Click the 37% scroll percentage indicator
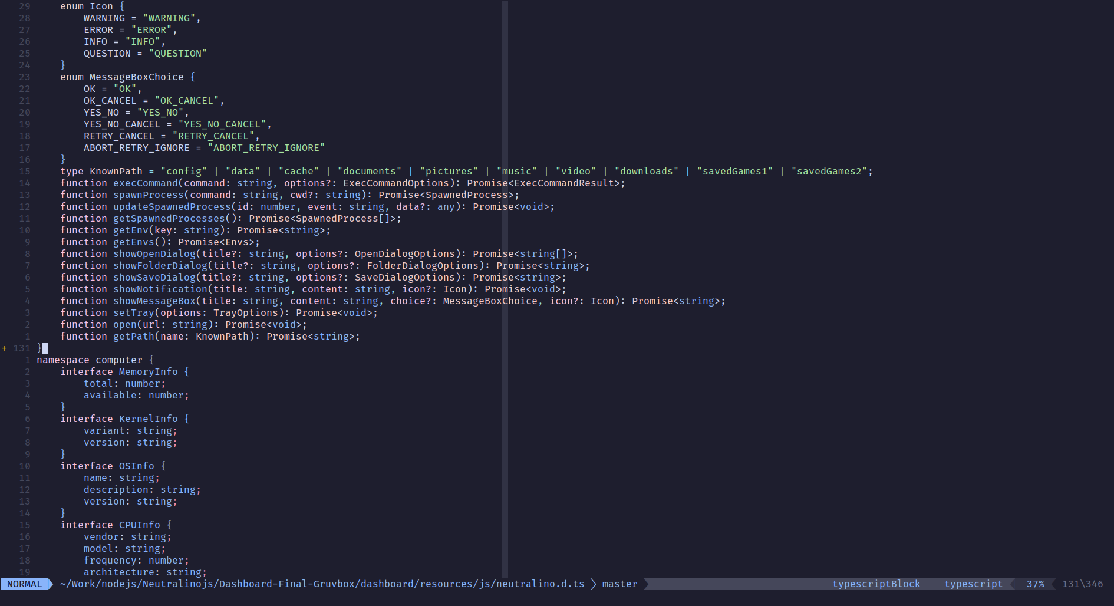 click(x=1035, y=584)
